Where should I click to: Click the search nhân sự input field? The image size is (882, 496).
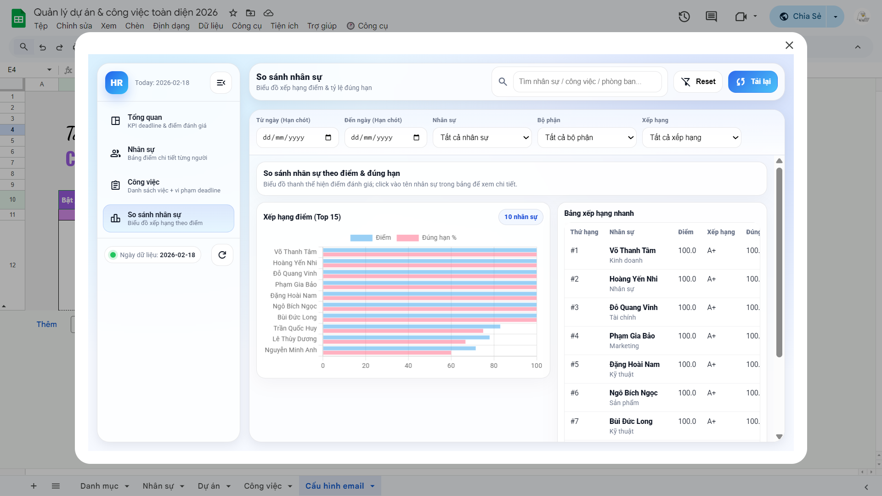[x=587, y=82]
